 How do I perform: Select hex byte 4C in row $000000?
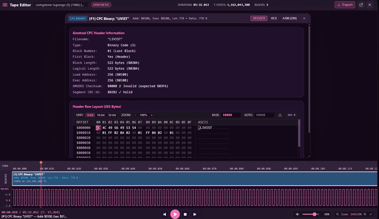click(104, 128)
